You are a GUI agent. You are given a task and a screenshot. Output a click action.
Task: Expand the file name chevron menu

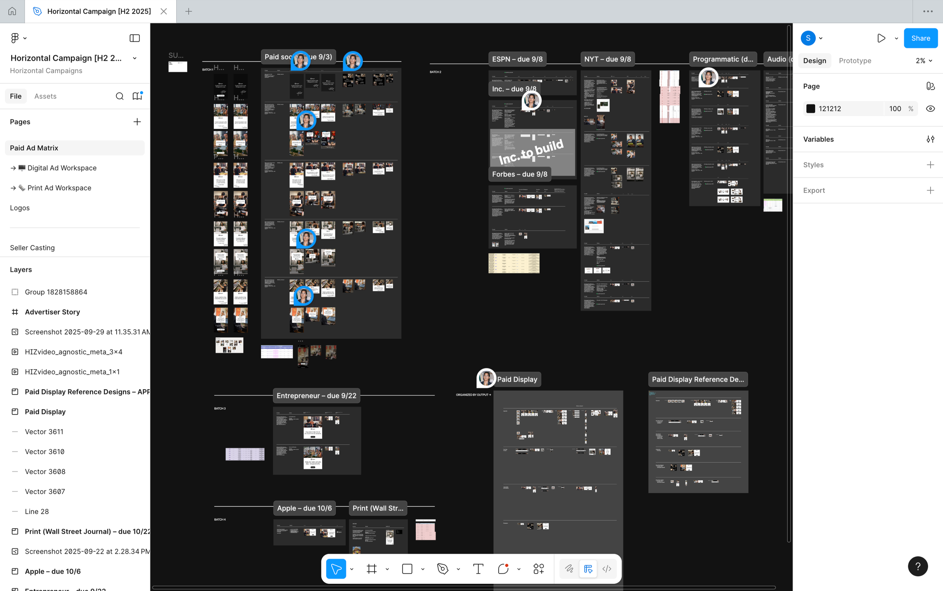pyautogui.click(x=135, y=58)
